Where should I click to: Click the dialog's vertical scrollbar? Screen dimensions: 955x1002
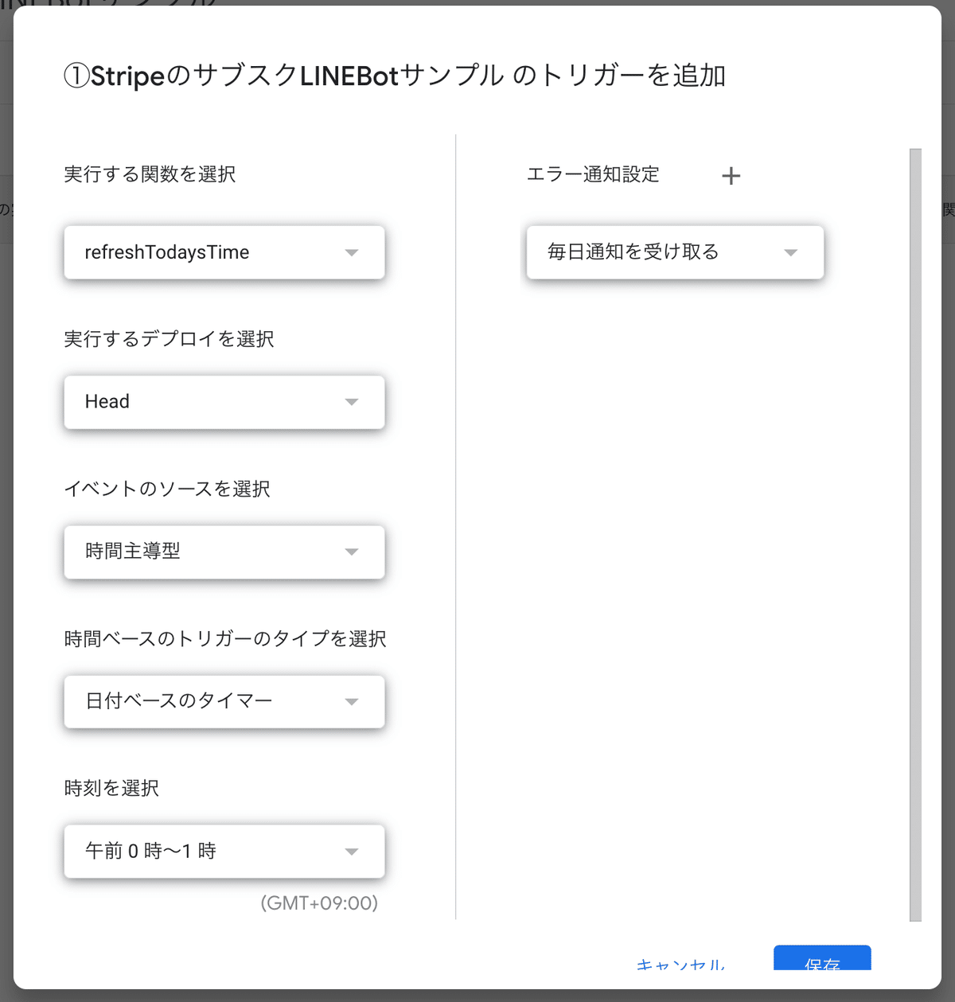pos(915,535)
